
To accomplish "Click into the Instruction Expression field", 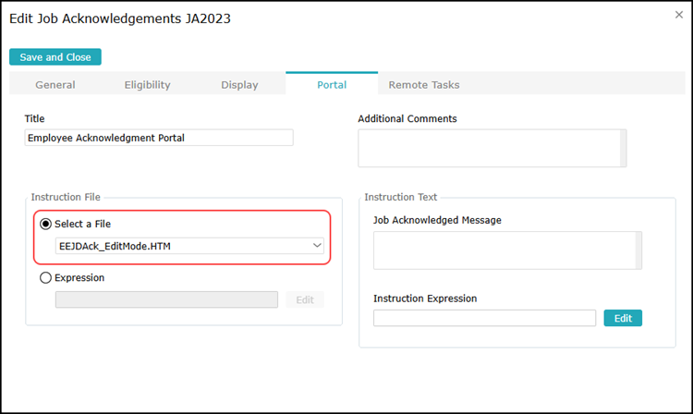I will pyautogui.click(x=484, y=318).
